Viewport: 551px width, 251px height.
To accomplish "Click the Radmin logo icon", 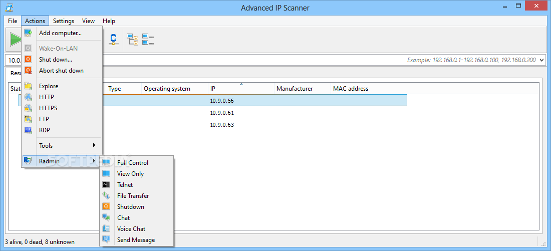I will (x=28, y=161).
